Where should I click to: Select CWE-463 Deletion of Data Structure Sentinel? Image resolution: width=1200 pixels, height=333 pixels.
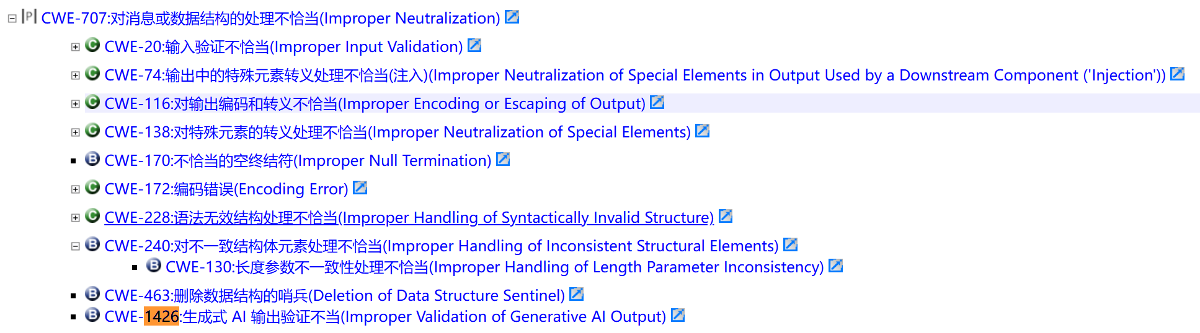tap(334, 295)
